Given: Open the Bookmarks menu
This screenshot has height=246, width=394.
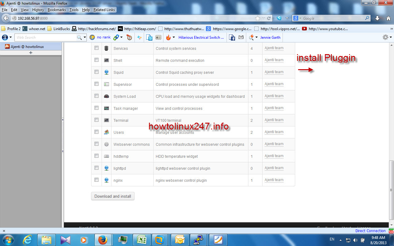Looking at the screenshot, I should 57,10.
